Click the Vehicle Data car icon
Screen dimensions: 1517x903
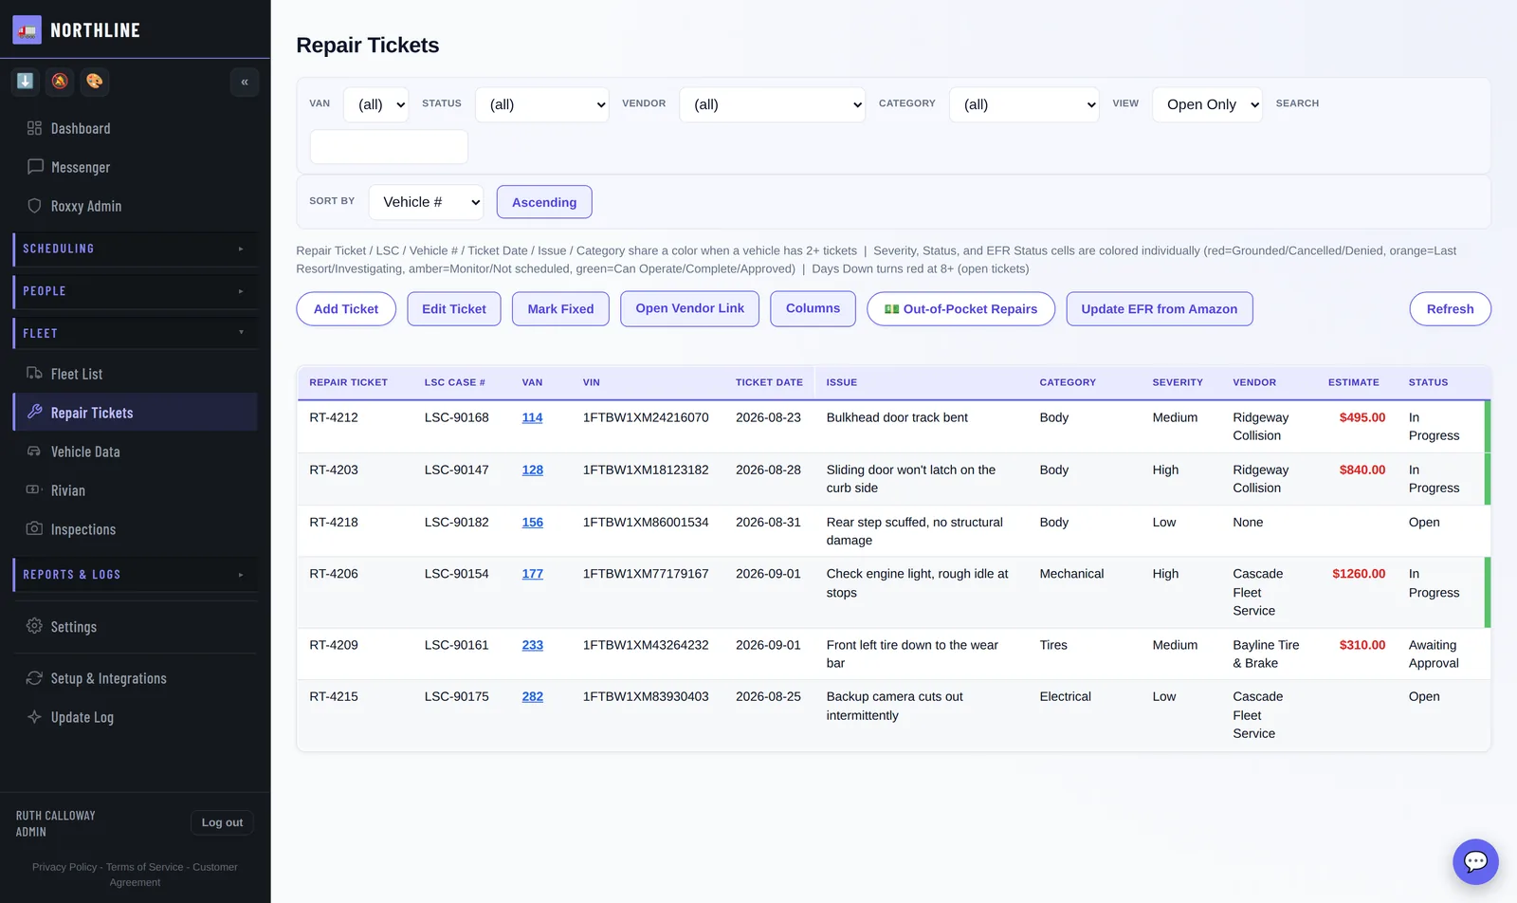point(34,451)
